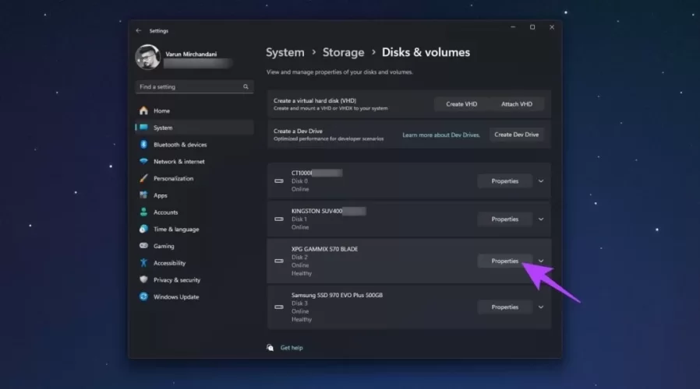Focus the Find a setting search box

(x=189, y=87)
